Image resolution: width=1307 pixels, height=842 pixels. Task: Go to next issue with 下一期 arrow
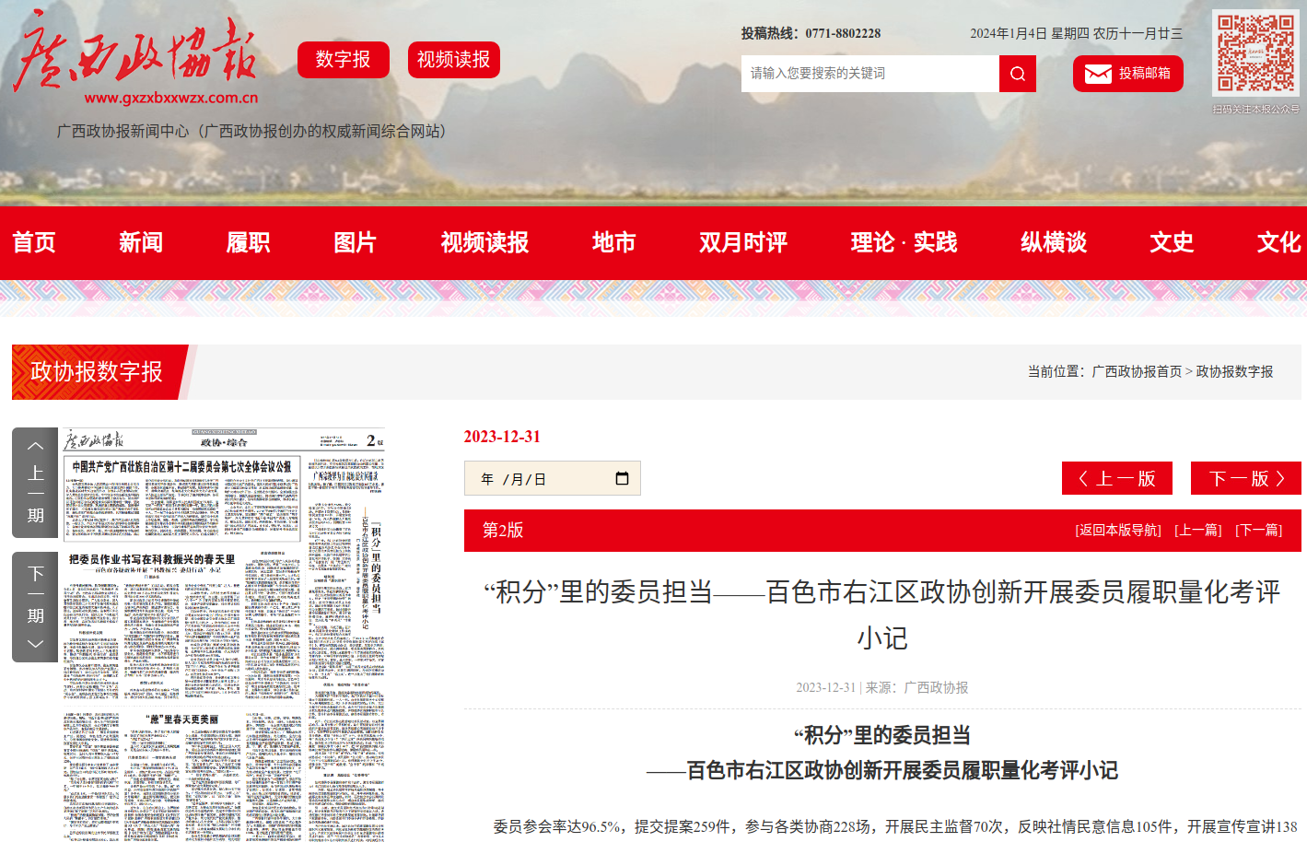(35, 606)
